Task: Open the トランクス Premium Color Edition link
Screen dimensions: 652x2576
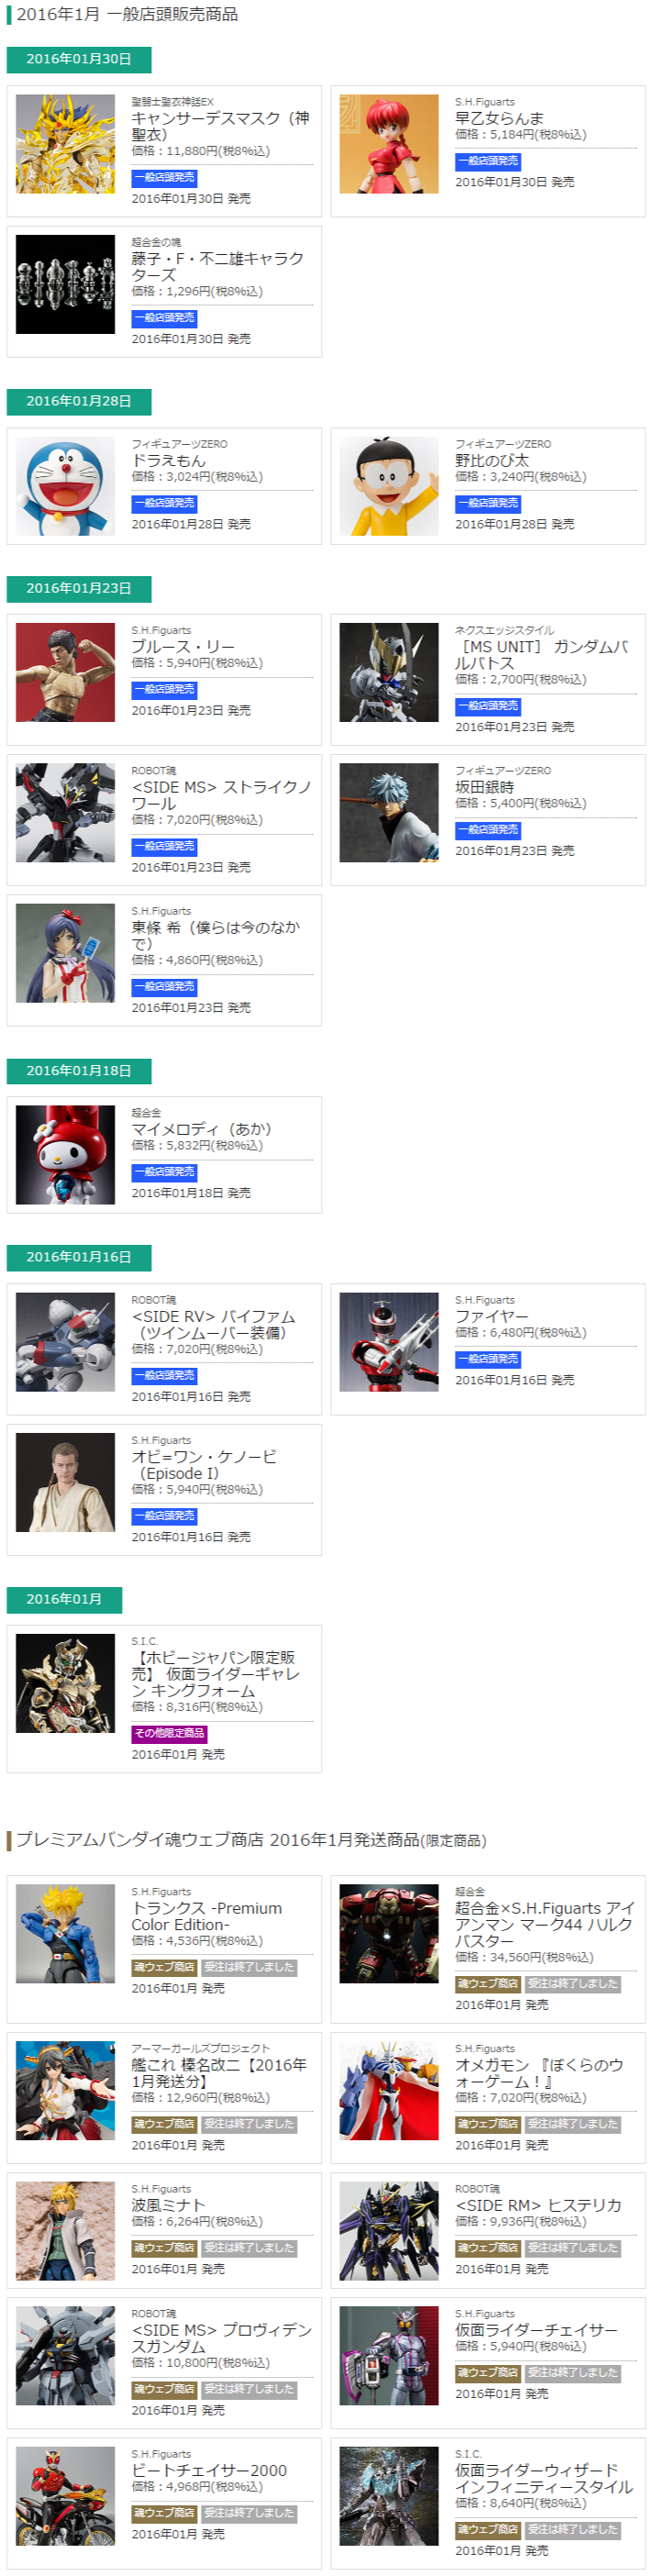Action: click(207, 1916)
